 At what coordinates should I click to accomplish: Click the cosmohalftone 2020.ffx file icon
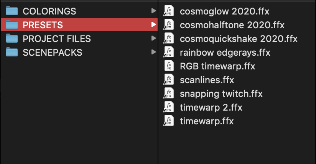point(168,25)
